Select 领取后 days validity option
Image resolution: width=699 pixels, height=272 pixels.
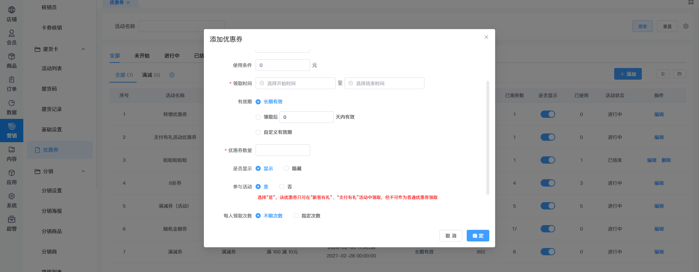click(266, 117)
